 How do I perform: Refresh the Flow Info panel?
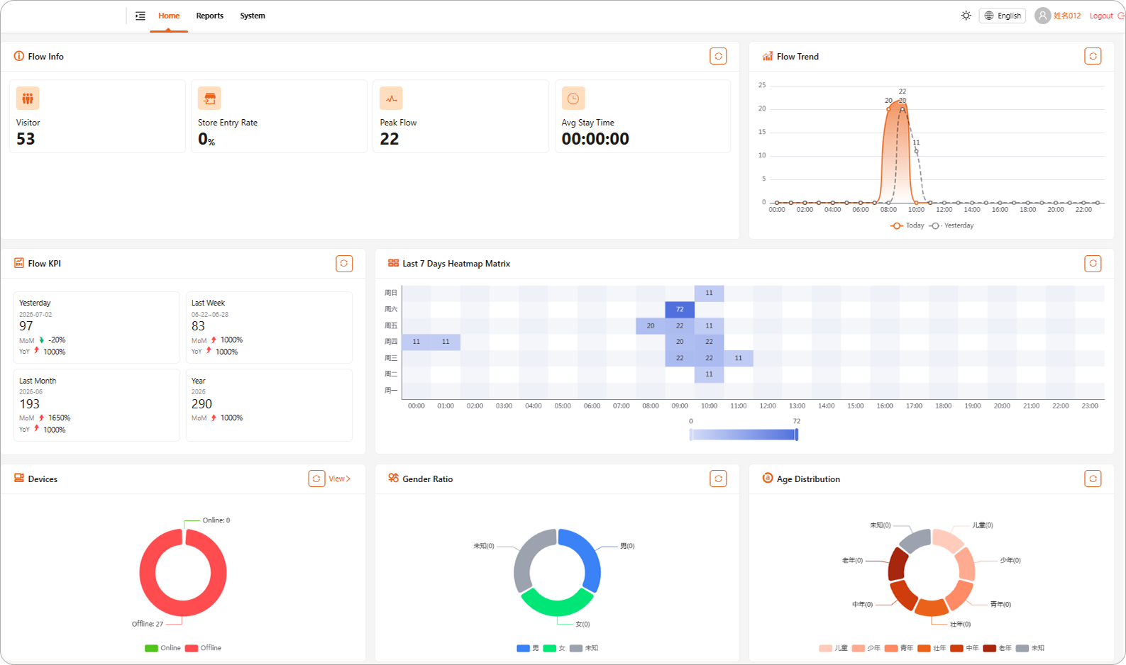tap(718, 56)
